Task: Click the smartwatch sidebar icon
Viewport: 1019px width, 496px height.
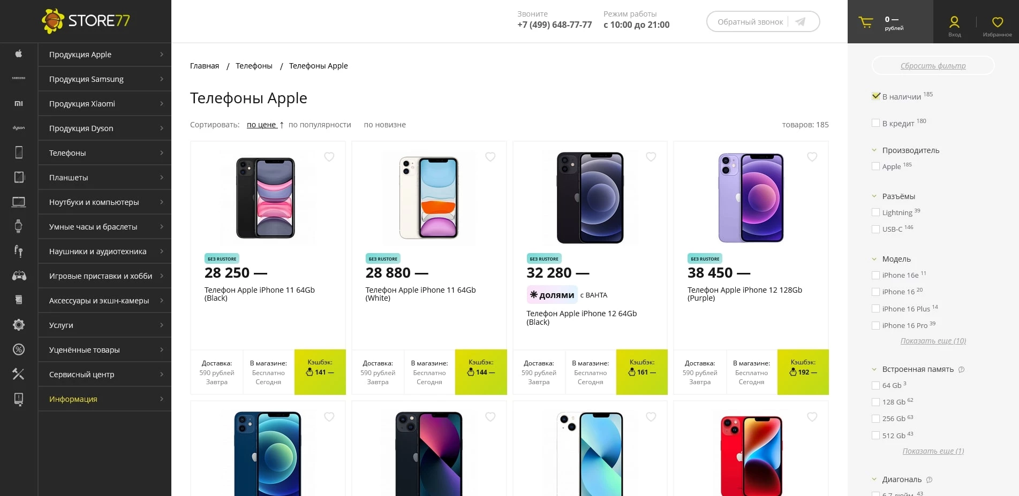Action: 19,226
